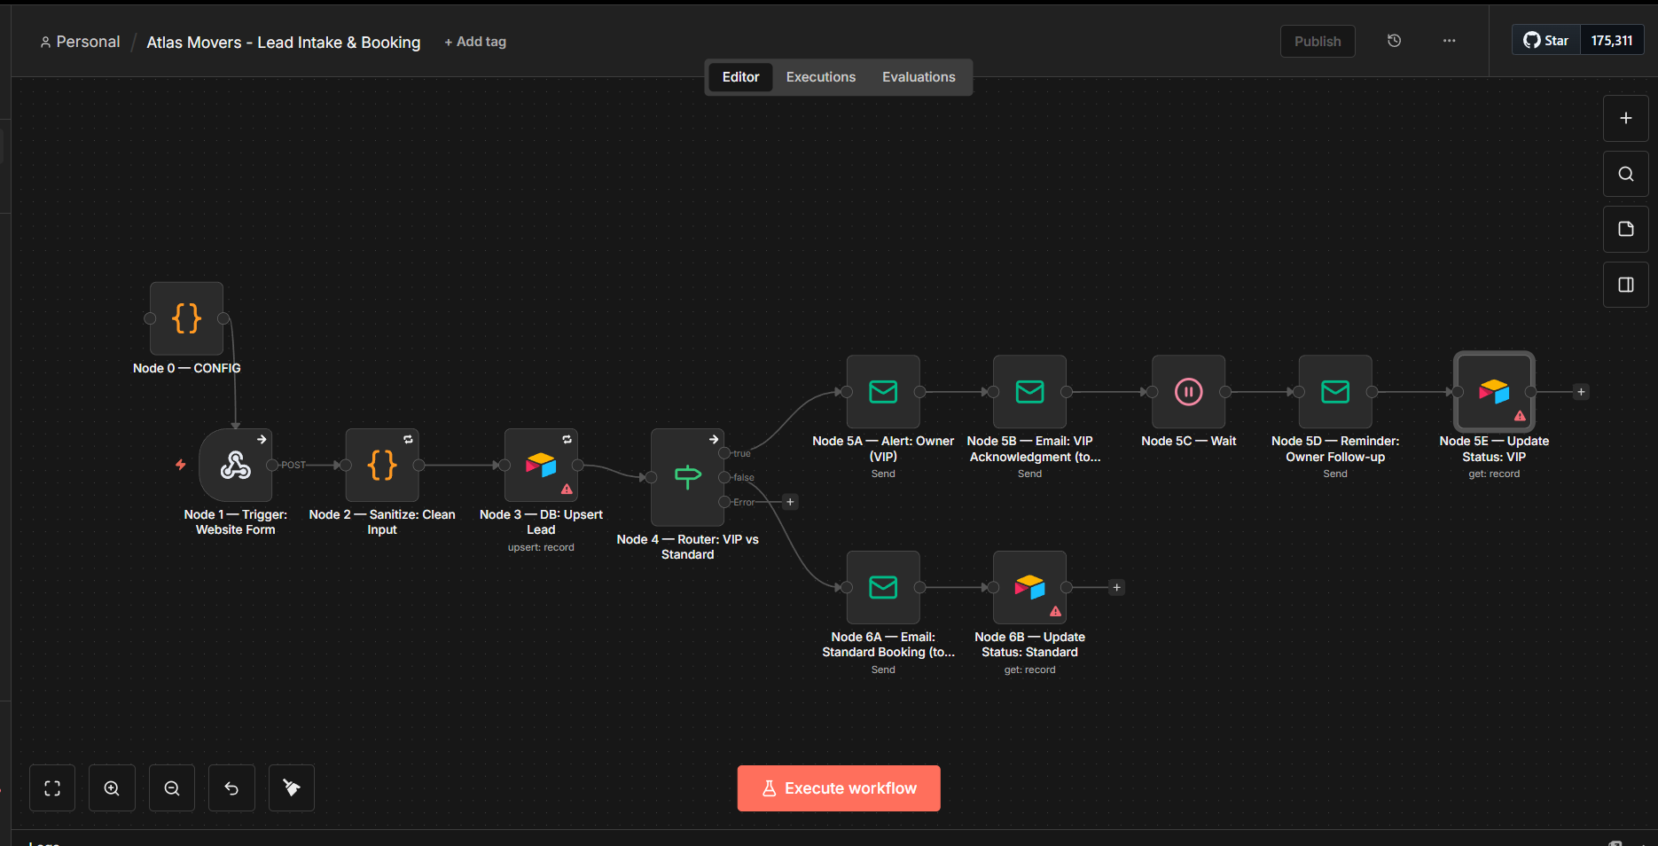Toggle the side panel with the split-pane icon
1658x846 pixels.
(x=1625, y=284)
